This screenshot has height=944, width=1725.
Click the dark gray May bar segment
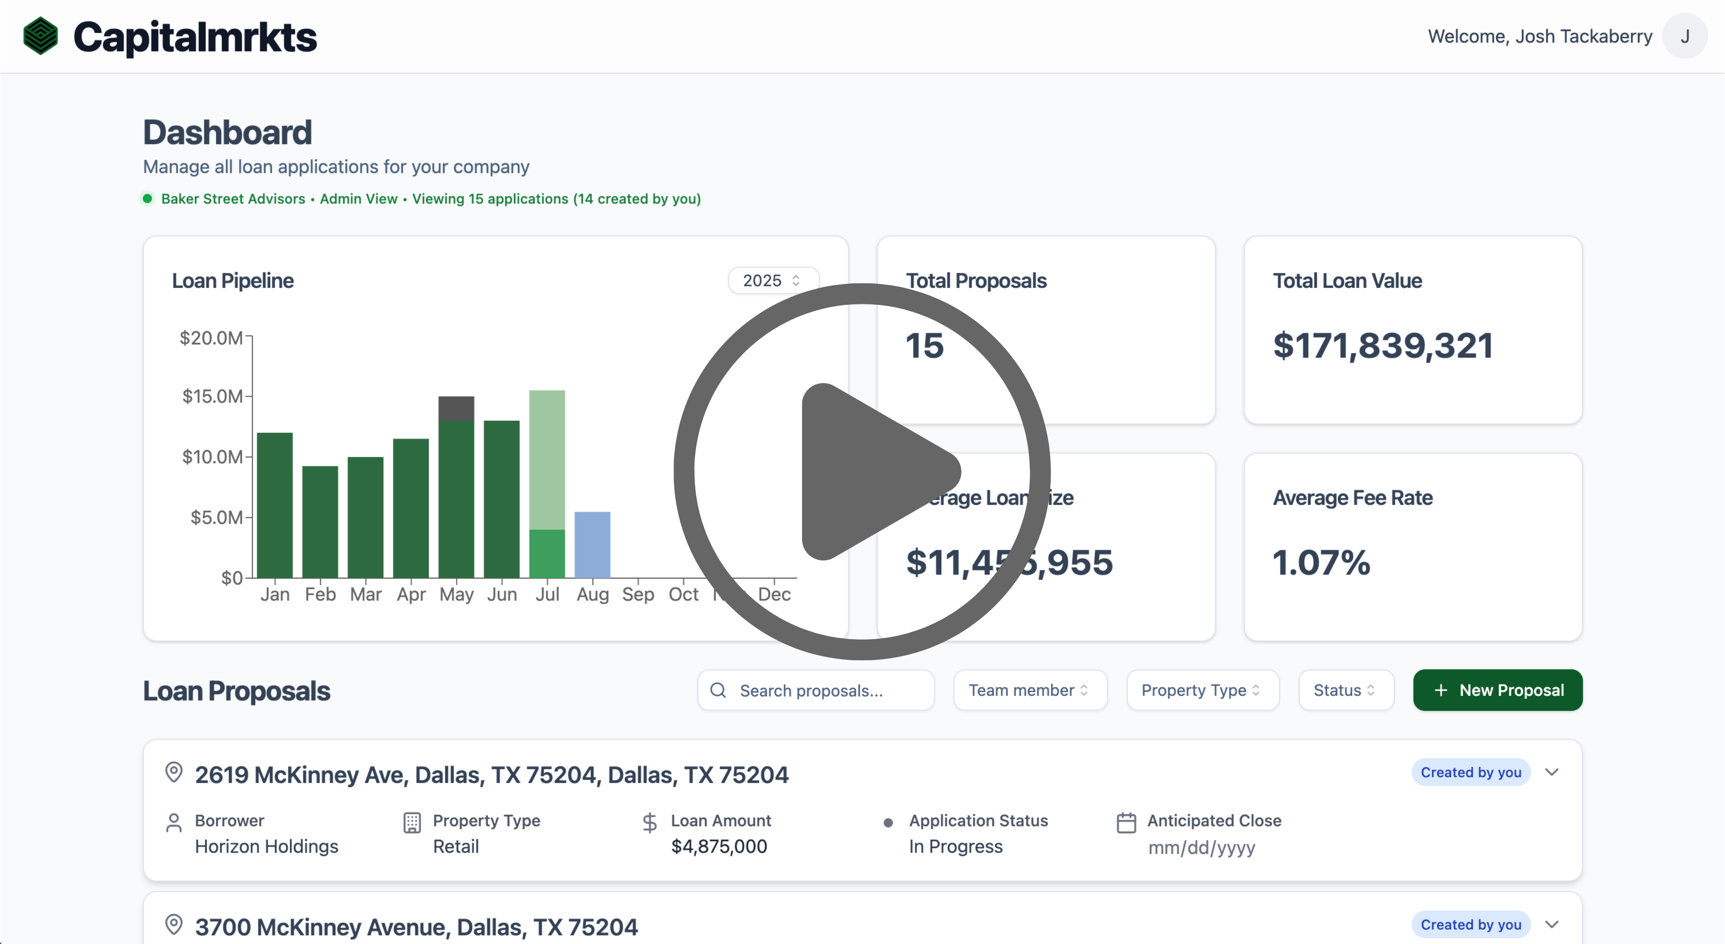pos(456,408)
